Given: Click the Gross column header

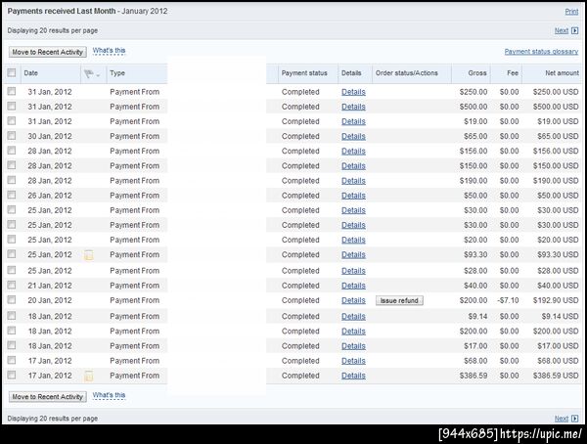Looking at the screenshot, I should (477, 73).
